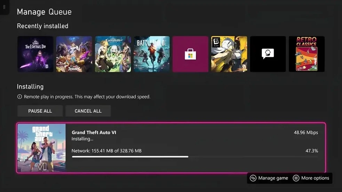The height and width of the screenshot is (192, 342).
Task: Select the Grand Theft Auto VI cover art
Action: [41, 148]
